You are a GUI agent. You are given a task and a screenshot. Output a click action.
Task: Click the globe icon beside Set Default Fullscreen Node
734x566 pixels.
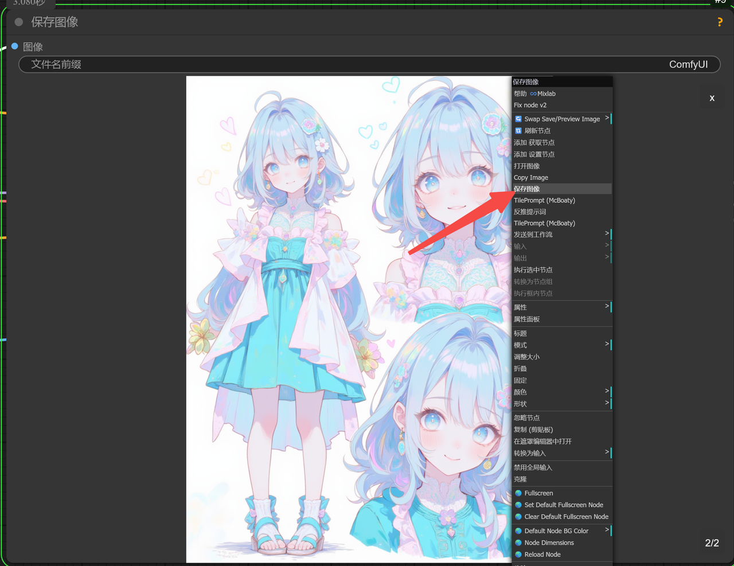pyautogui.click(x=518, y=505)
